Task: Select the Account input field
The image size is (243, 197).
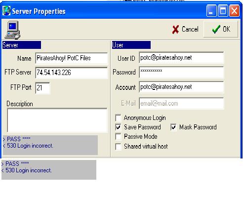Action: 181,87
